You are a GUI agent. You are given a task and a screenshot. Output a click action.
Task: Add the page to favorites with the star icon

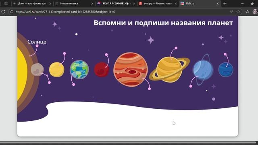pos(238,12)
